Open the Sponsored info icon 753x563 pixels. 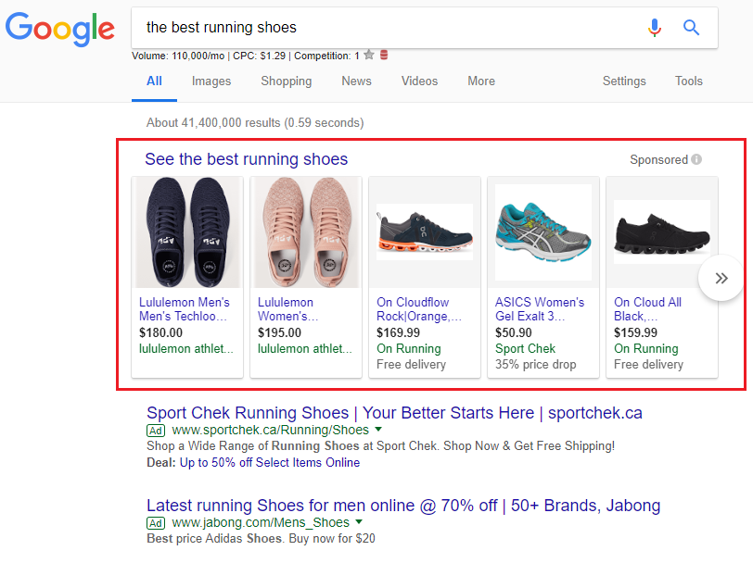click(696, 159)
